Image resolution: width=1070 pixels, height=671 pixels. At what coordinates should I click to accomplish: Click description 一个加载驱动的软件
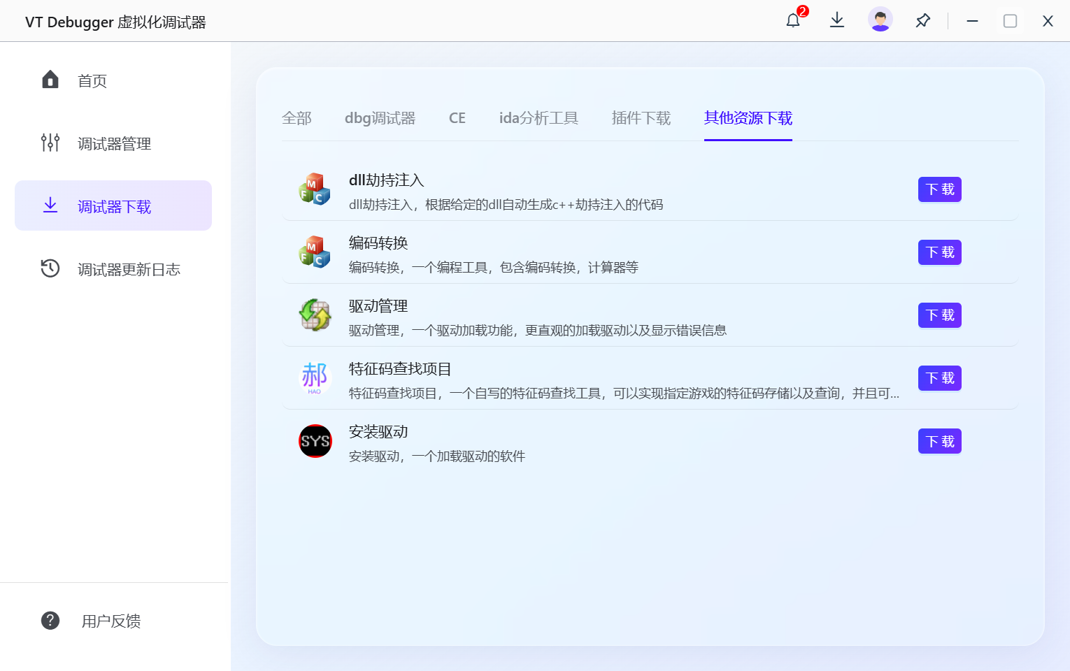(469, 456)
